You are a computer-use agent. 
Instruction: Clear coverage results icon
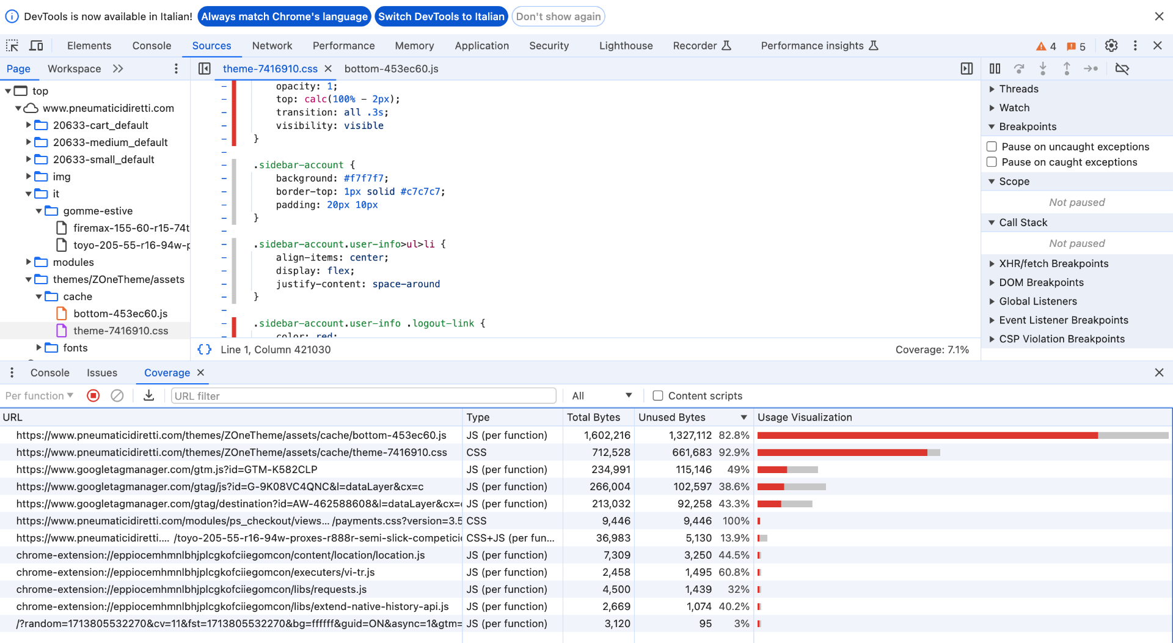pyautogui.click(x=117, y=396)
